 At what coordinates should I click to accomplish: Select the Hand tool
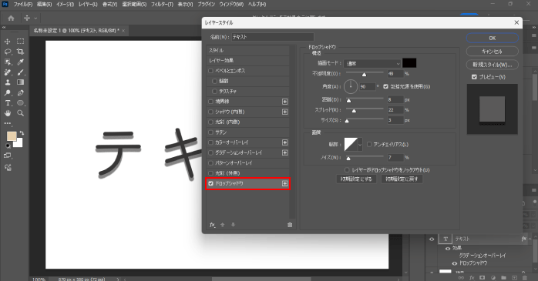tap(7, 113)
